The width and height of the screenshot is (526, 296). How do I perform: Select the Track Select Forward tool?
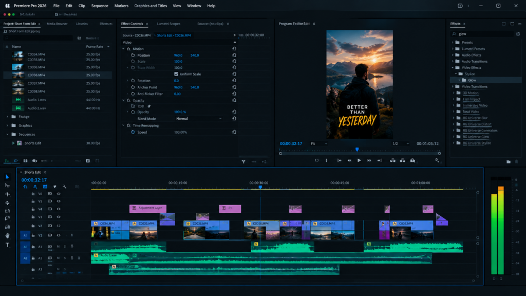tap(7, 186)
